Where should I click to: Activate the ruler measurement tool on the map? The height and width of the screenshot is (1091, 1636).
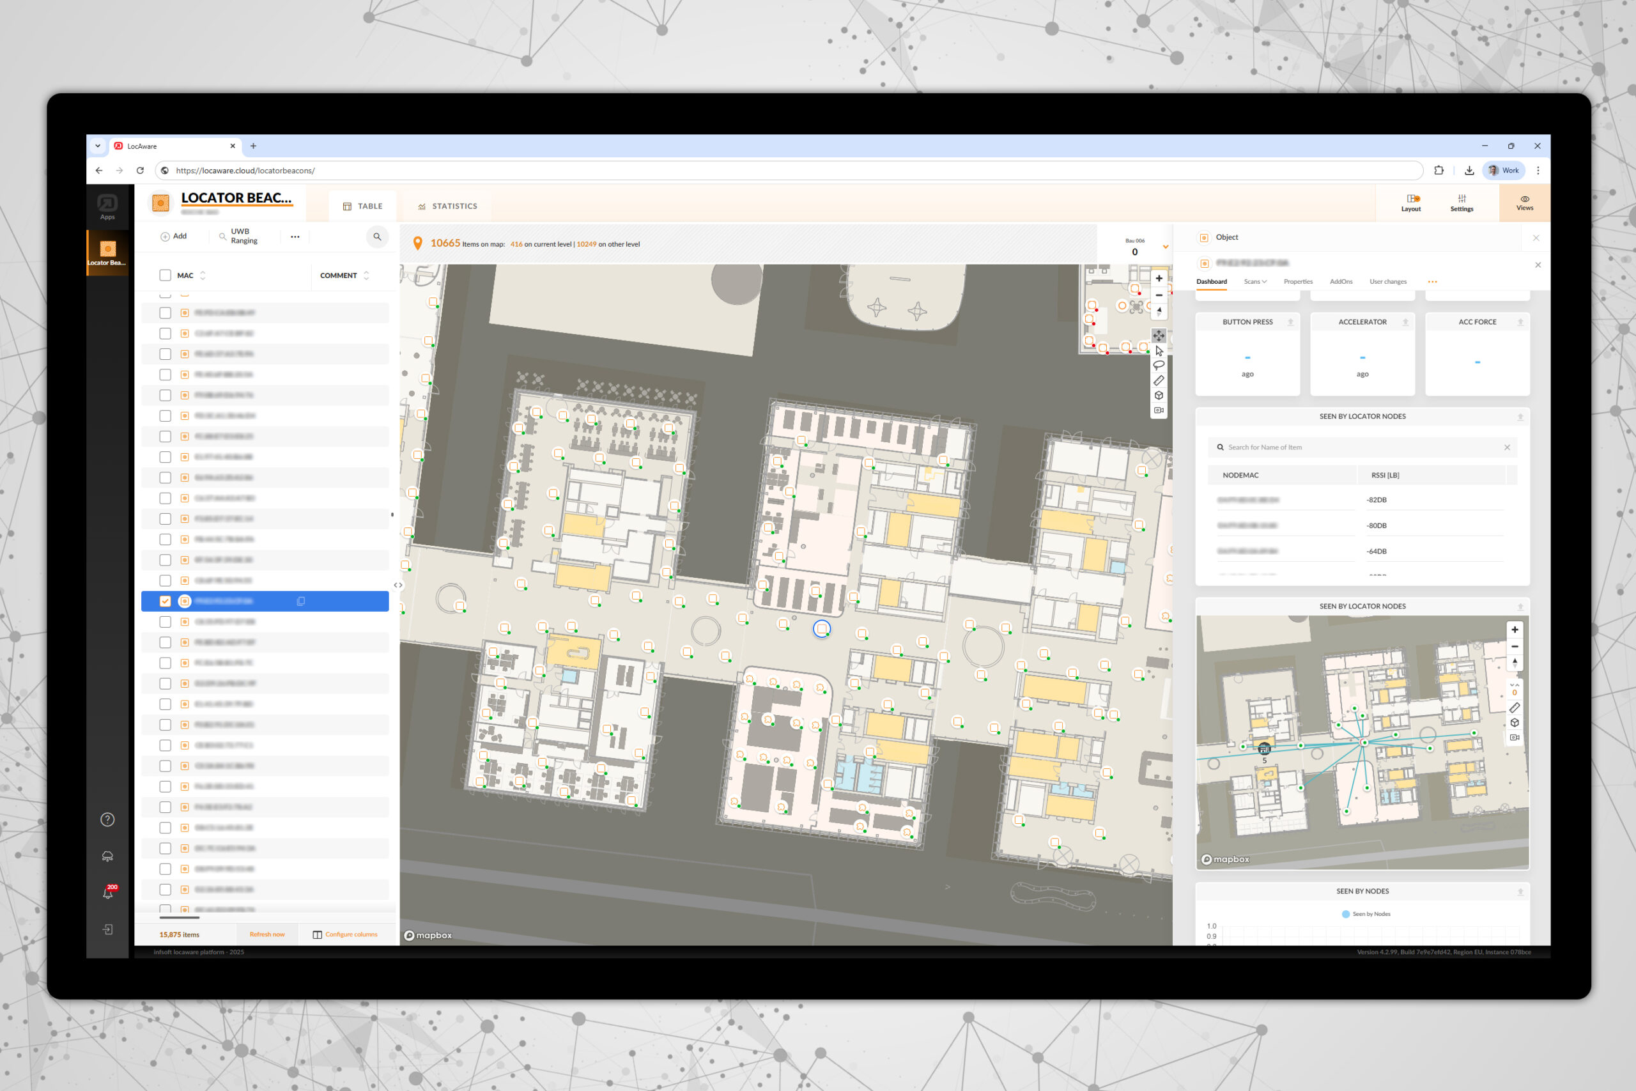(1159, 380)
